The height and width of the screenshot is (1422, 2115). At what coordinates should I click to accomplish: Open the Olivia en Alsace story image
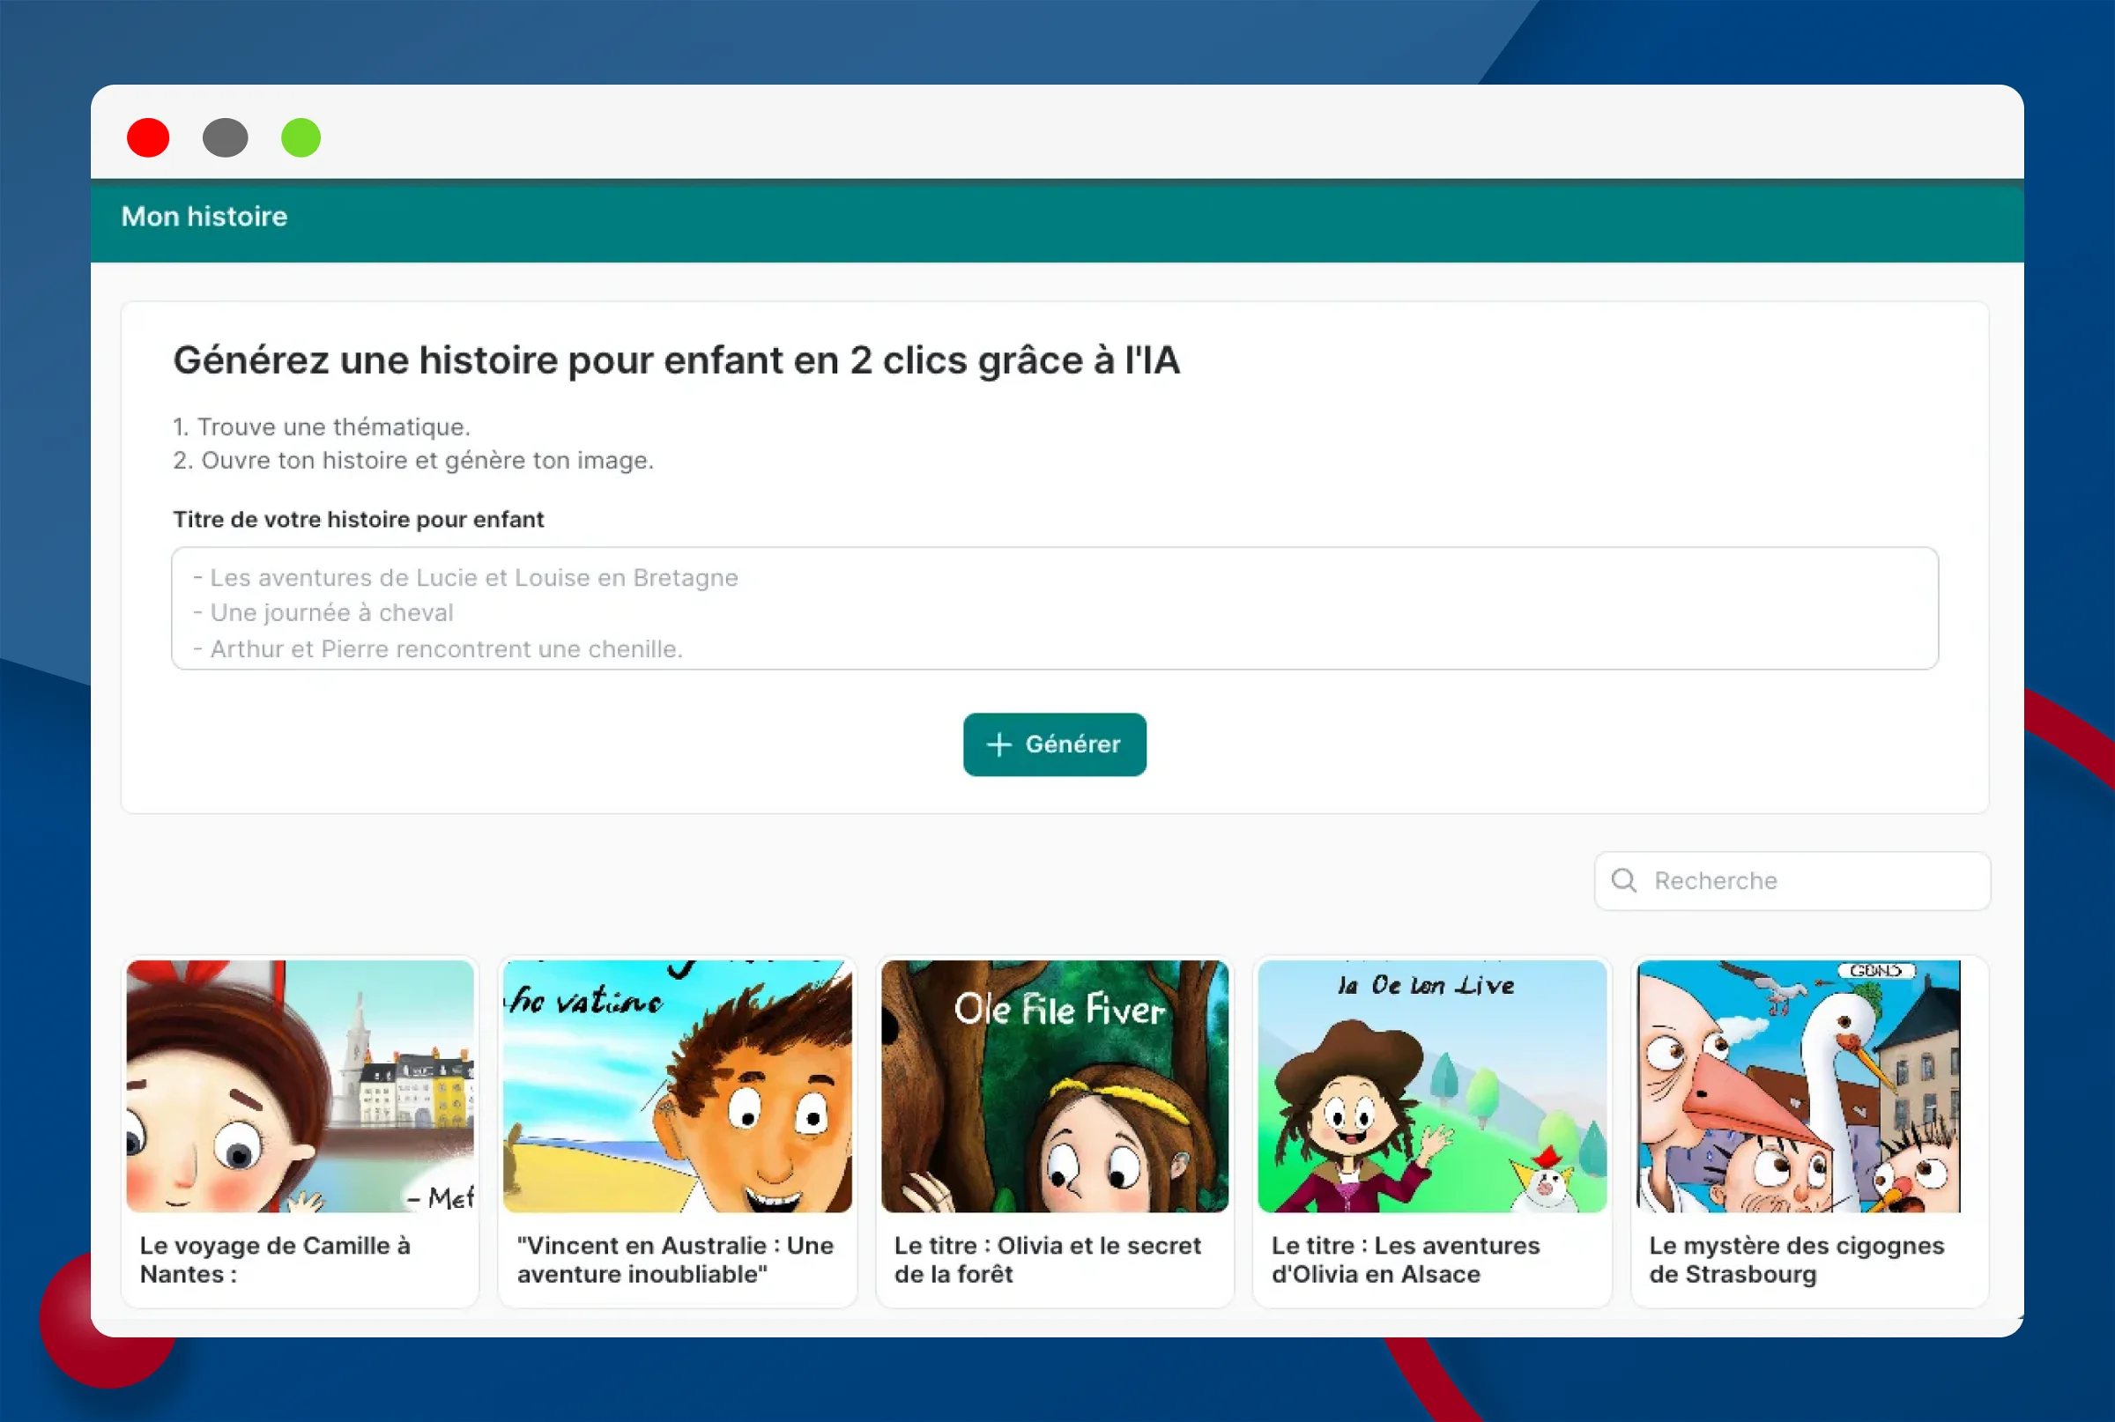coord(1432,1086)
